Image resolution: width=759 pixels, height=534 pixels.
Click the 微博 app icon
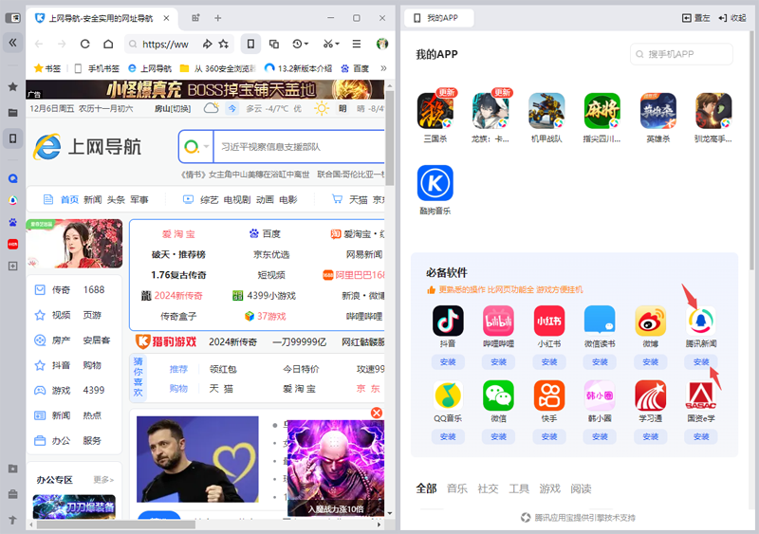click(x=651, y=321)
